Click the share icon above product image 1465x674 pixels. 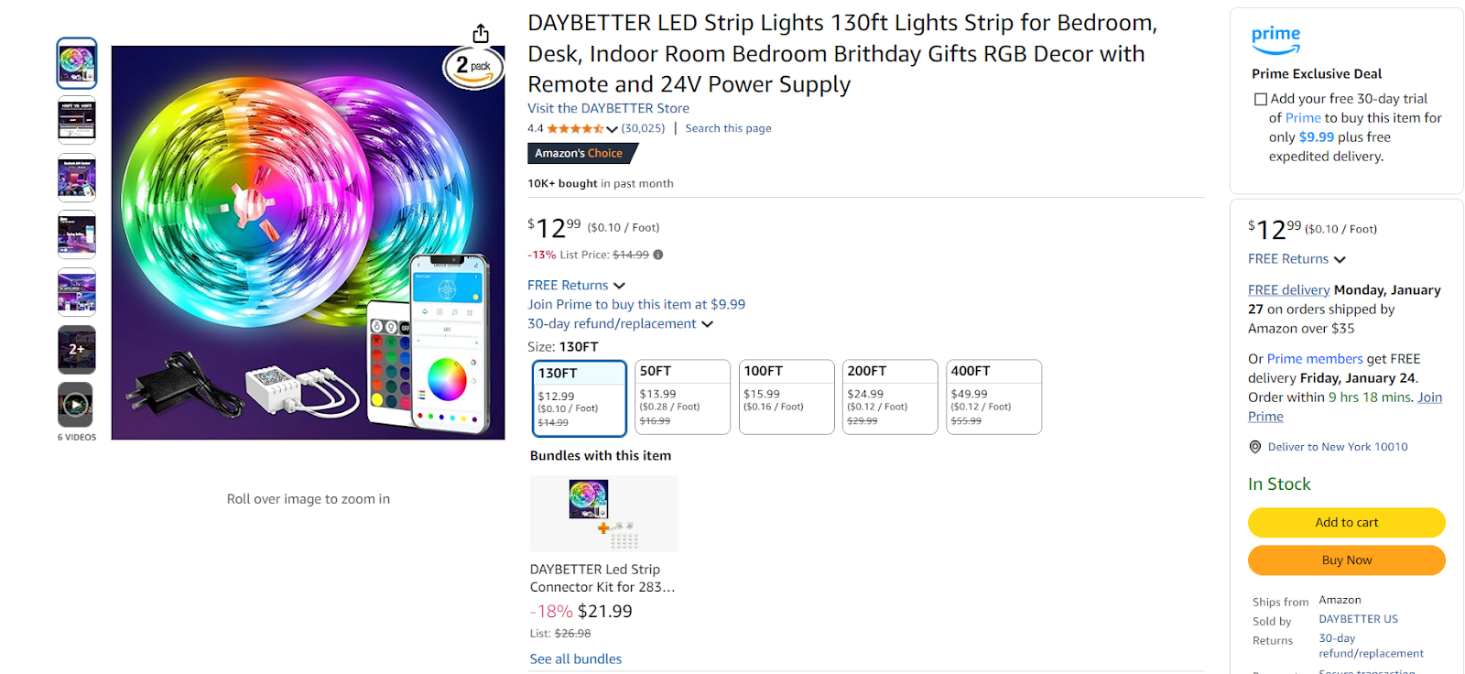pos(480,31)
